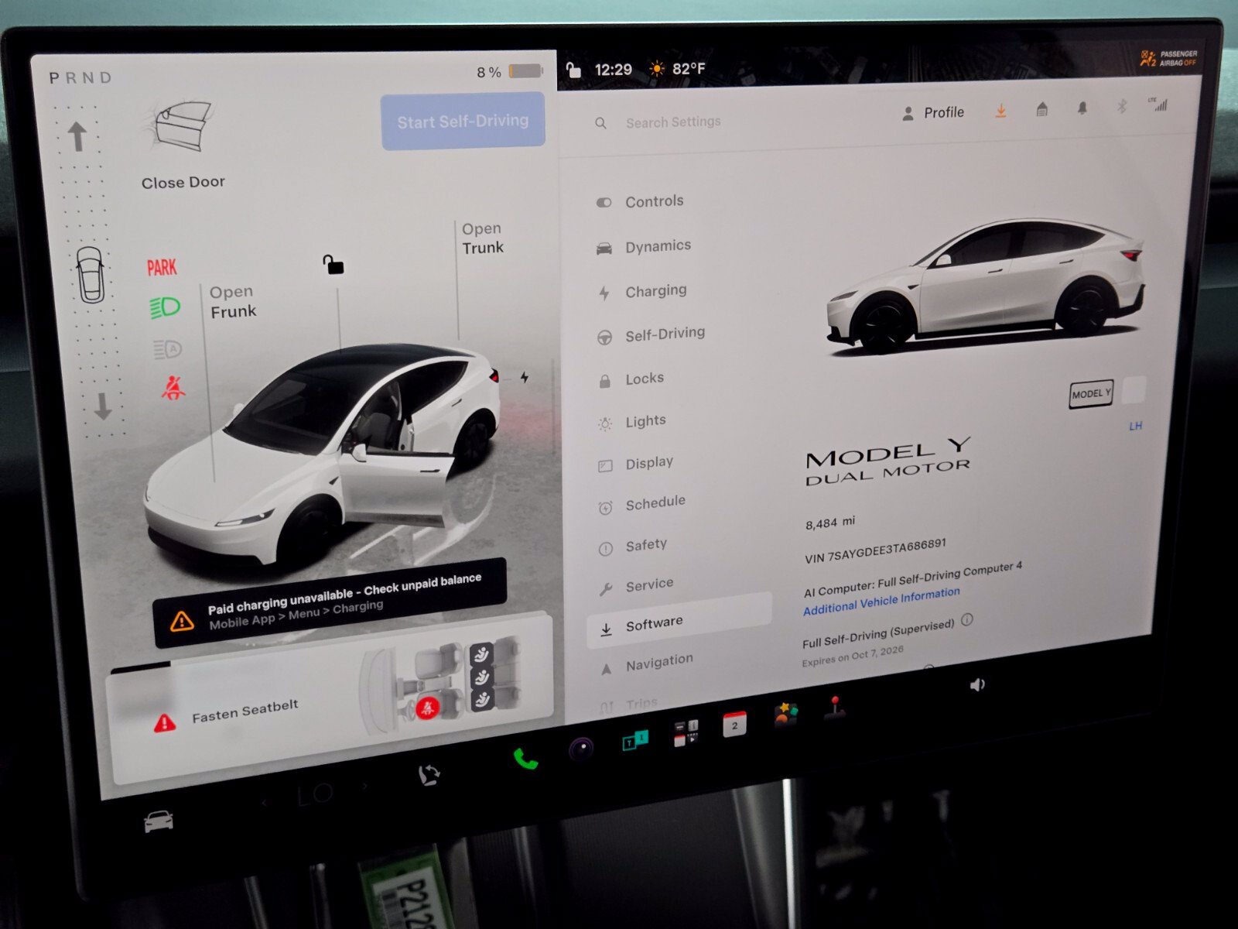Tap the orange software download icon
Screen dimensions: 1238x929
(x=1000, y=111)
